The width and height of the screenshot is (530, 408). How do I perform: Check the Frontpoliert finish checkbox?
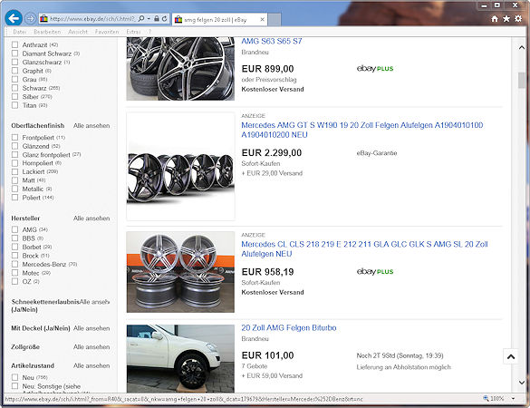pyautogui.click(x=14, y=137)
